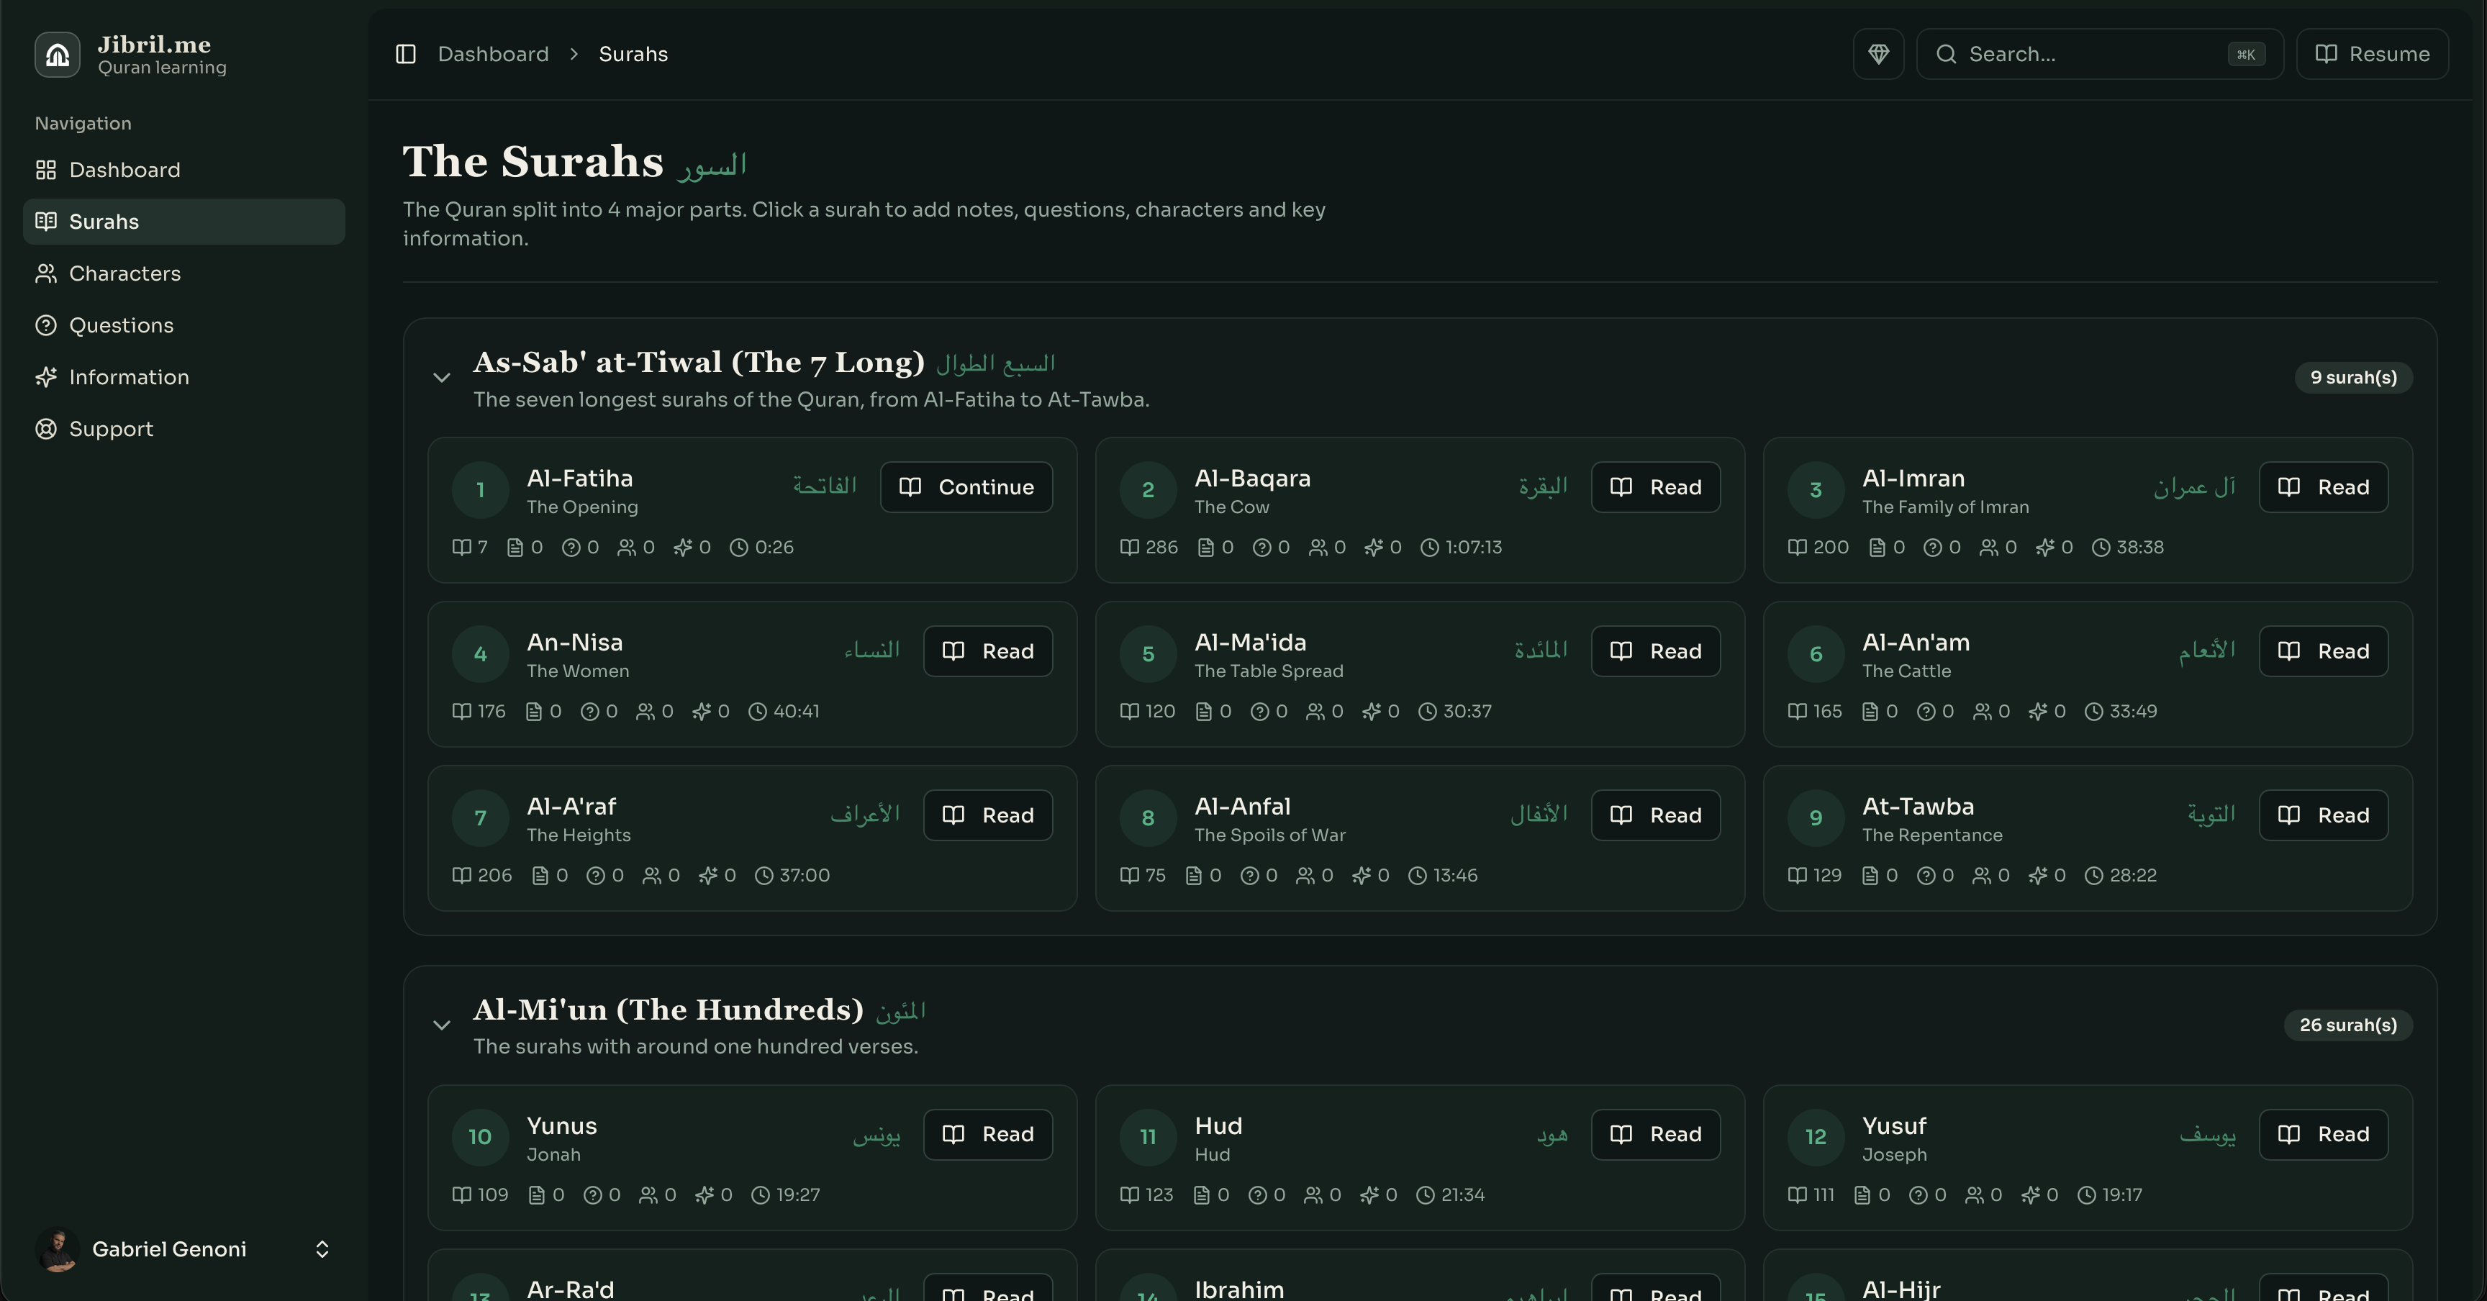The image size is (2487, 1301).
Task: Click the 9 surah(s) badge
Action: tap(2353, 377)
